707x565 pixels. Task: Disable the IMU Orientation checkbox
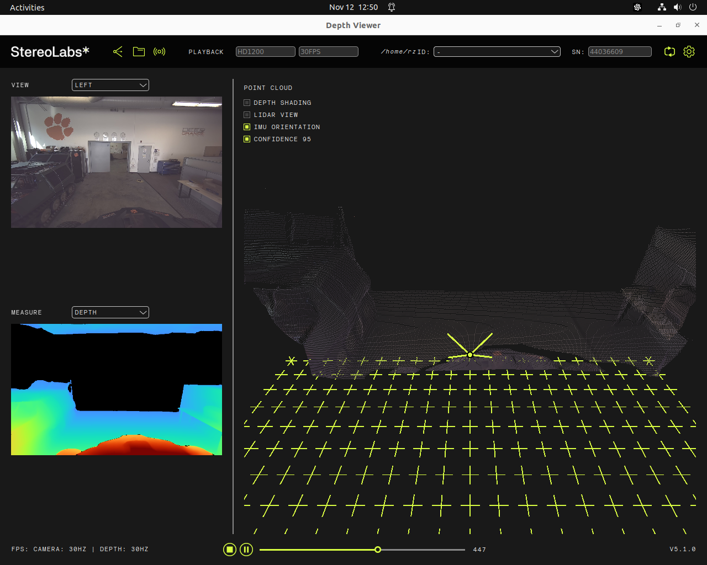[247, 127]
